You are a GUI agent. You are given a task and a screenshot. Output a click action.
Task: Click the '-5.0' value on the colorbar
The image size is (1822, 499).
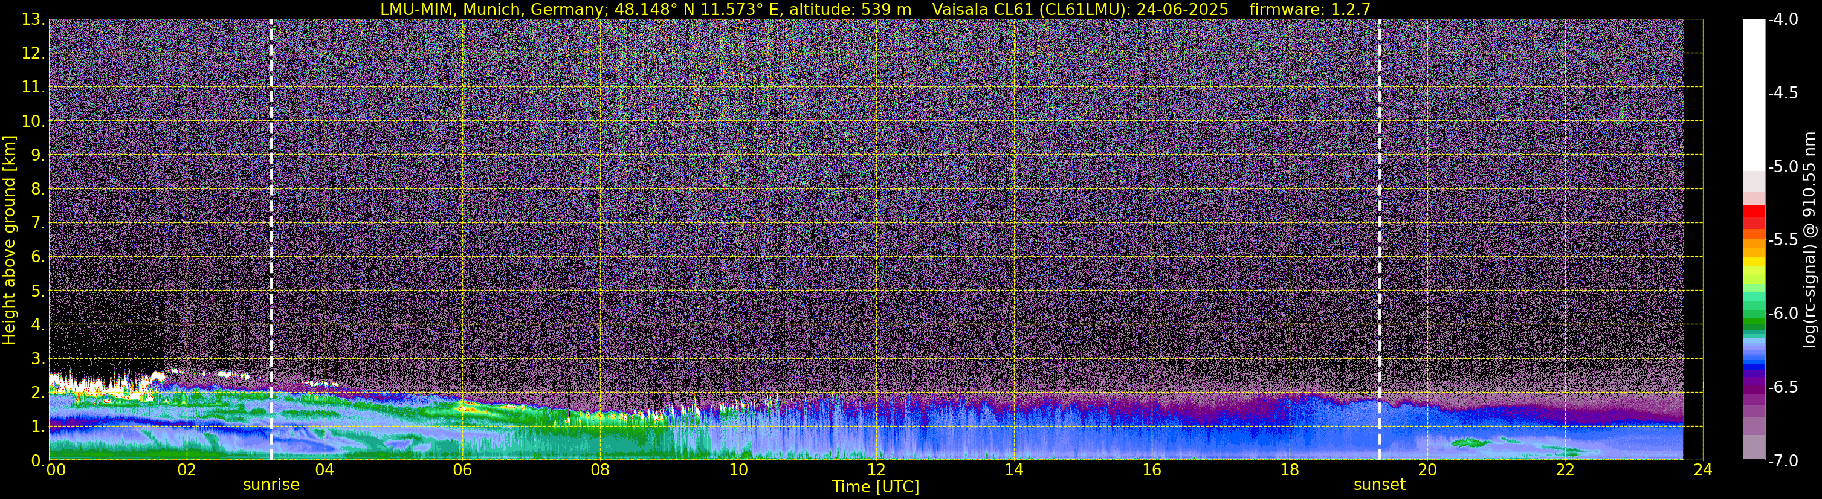1782,167
